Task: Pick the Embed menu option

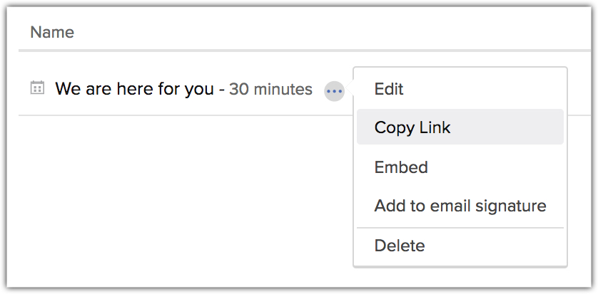Action: (401, 167)
